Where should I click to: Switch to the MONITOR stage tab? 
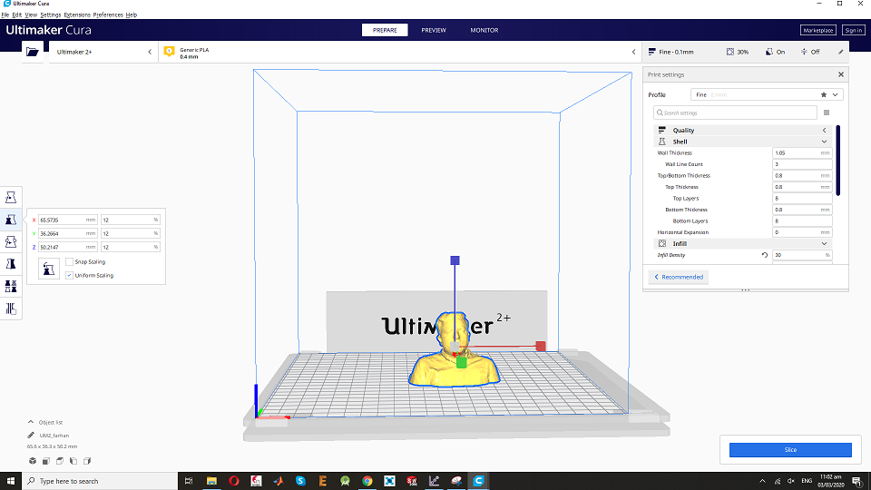click(484, 30)
